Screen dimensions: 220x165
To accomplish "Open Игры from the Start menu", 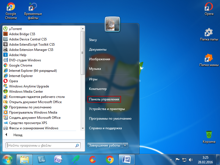I will click(x=93, y=79).
